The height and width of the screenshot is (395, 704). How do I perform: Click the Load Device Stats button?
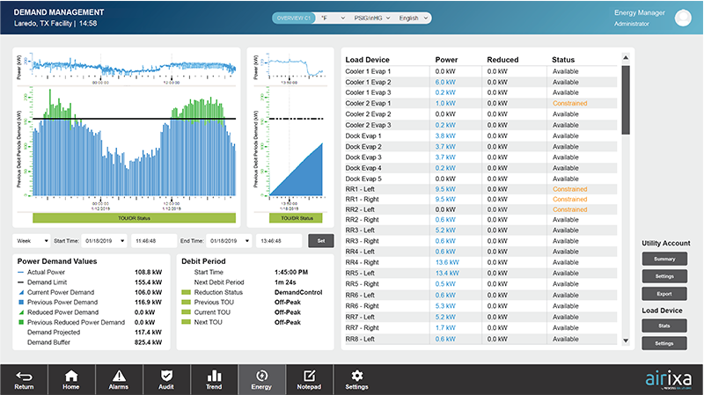pyautogui.click(x=664, y=325)
